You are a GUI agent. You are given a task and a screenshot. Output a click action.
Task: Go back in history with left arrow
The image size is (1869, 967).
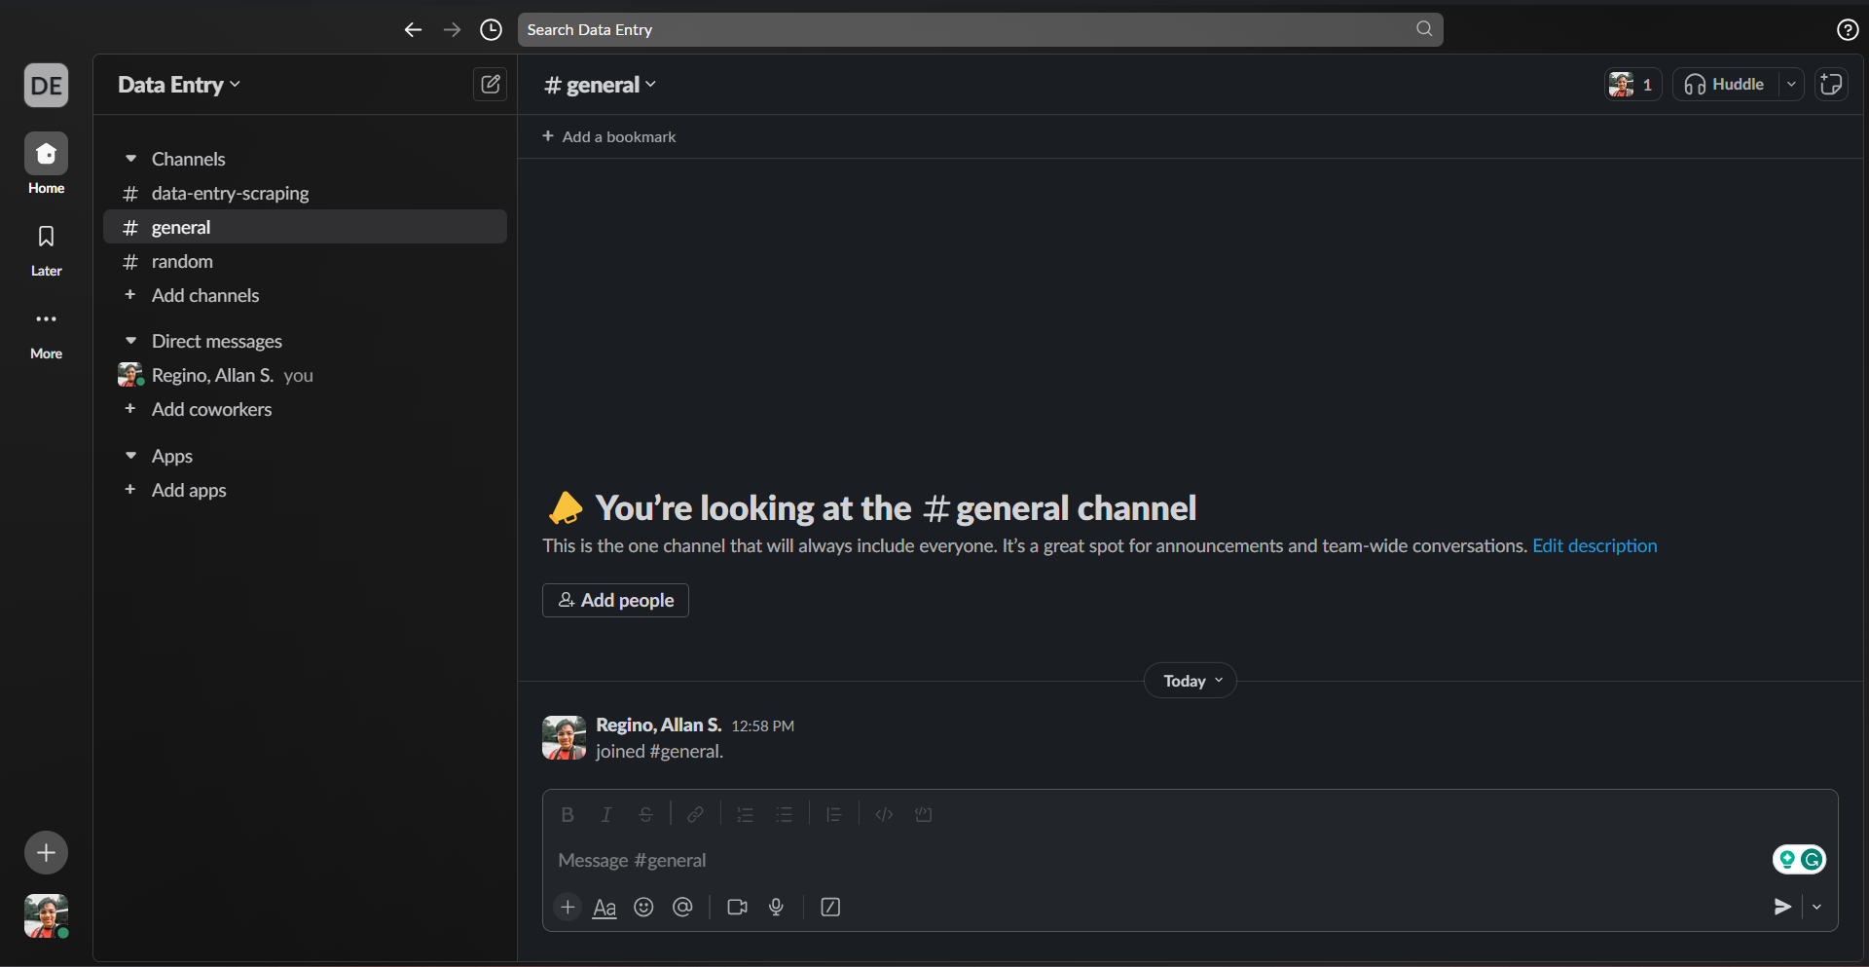pyautogui.click(x=413, y=30)
